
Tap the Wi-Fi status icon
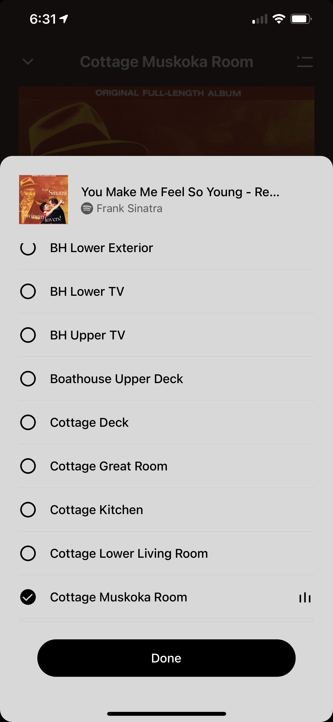point(279,19)
